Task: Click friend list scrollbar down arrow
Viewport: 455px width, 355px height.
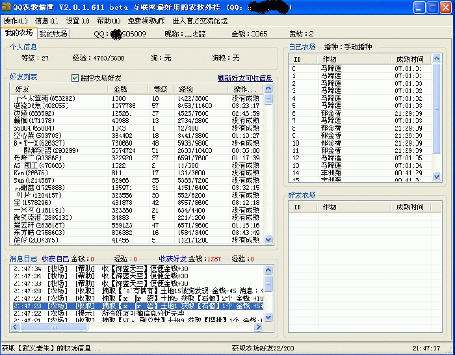Action: point(269,240)
